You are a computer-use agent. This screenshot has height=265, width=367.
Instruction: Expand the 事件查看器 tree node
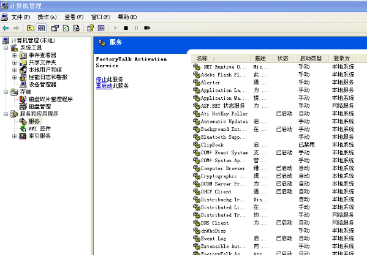15,56
